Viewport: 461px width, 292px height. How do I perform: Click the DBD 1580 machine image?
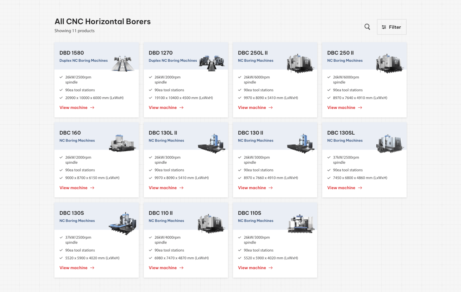pyautogui.click(x=123, y=63)
